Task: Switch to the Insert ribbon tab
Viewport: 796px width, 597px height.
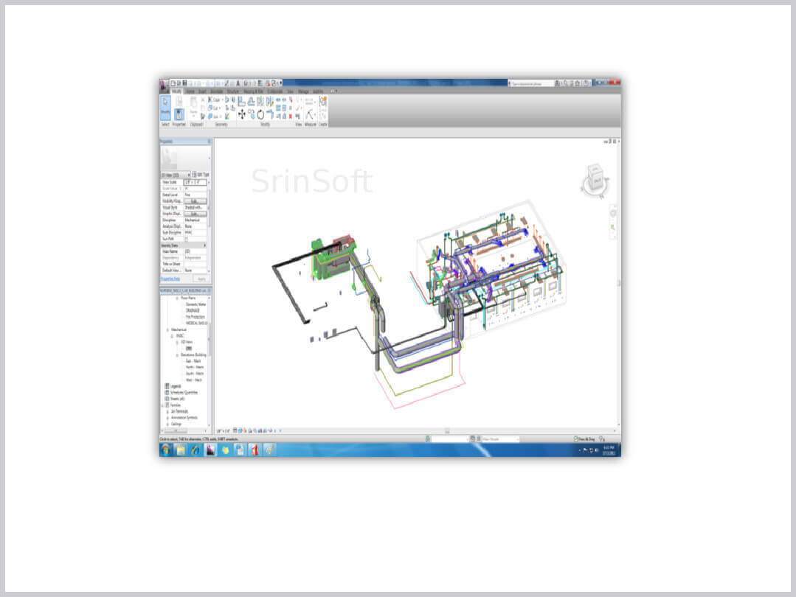Action: pyautogui.click(x=202, y=91)
